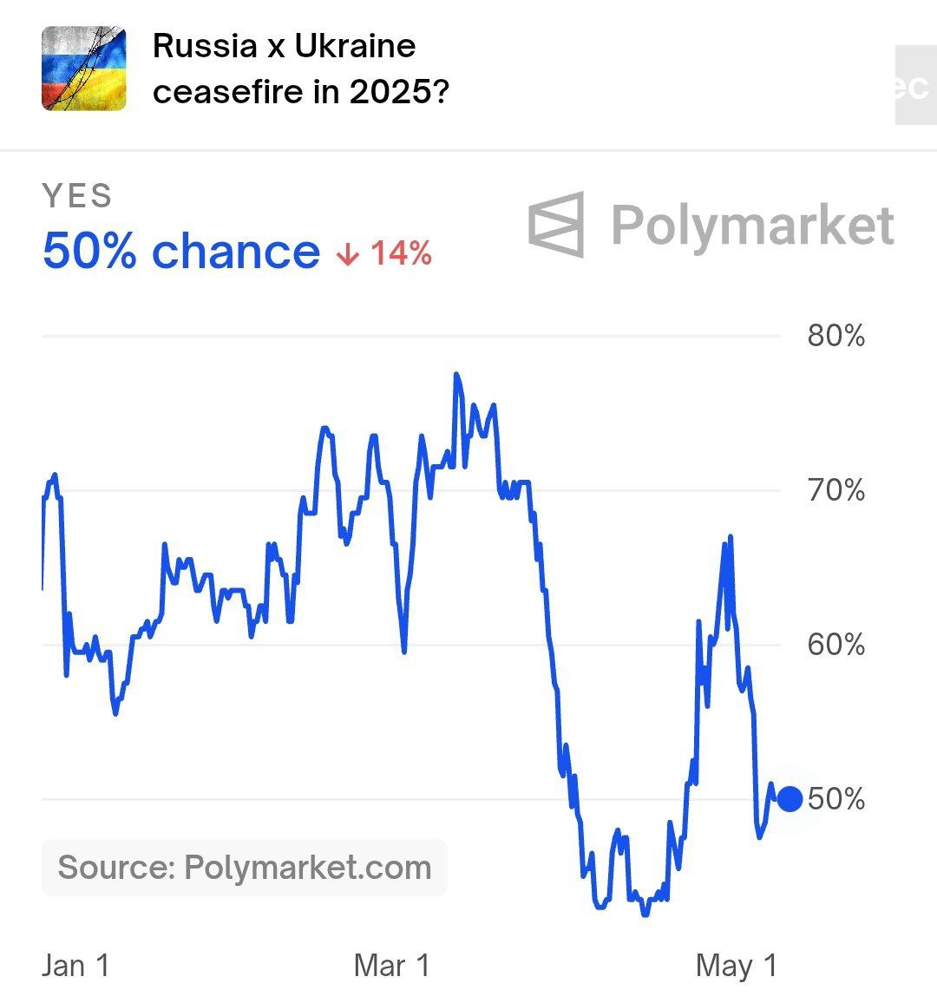The height and width of the screenshot is (1003, 937).
Task: Click the red down arrow icon
Action: coord(348,254)
